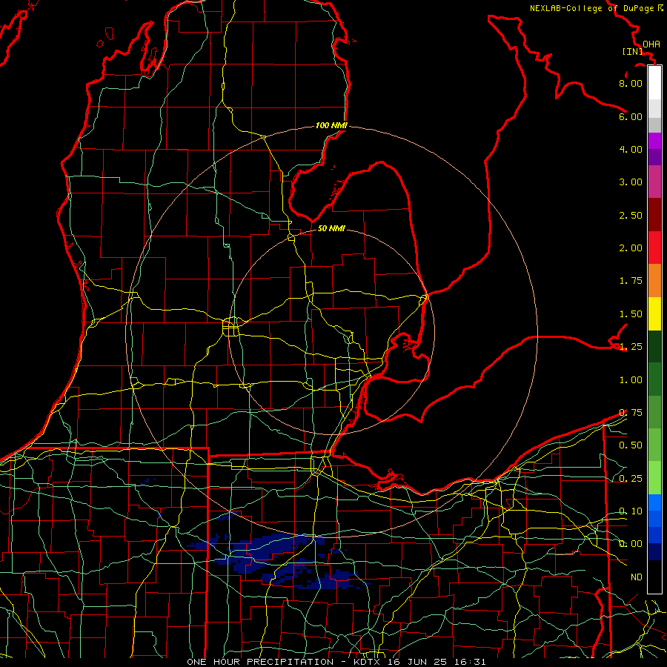
Task: Click the black ND swatch in legend
Action: point(654,577)
